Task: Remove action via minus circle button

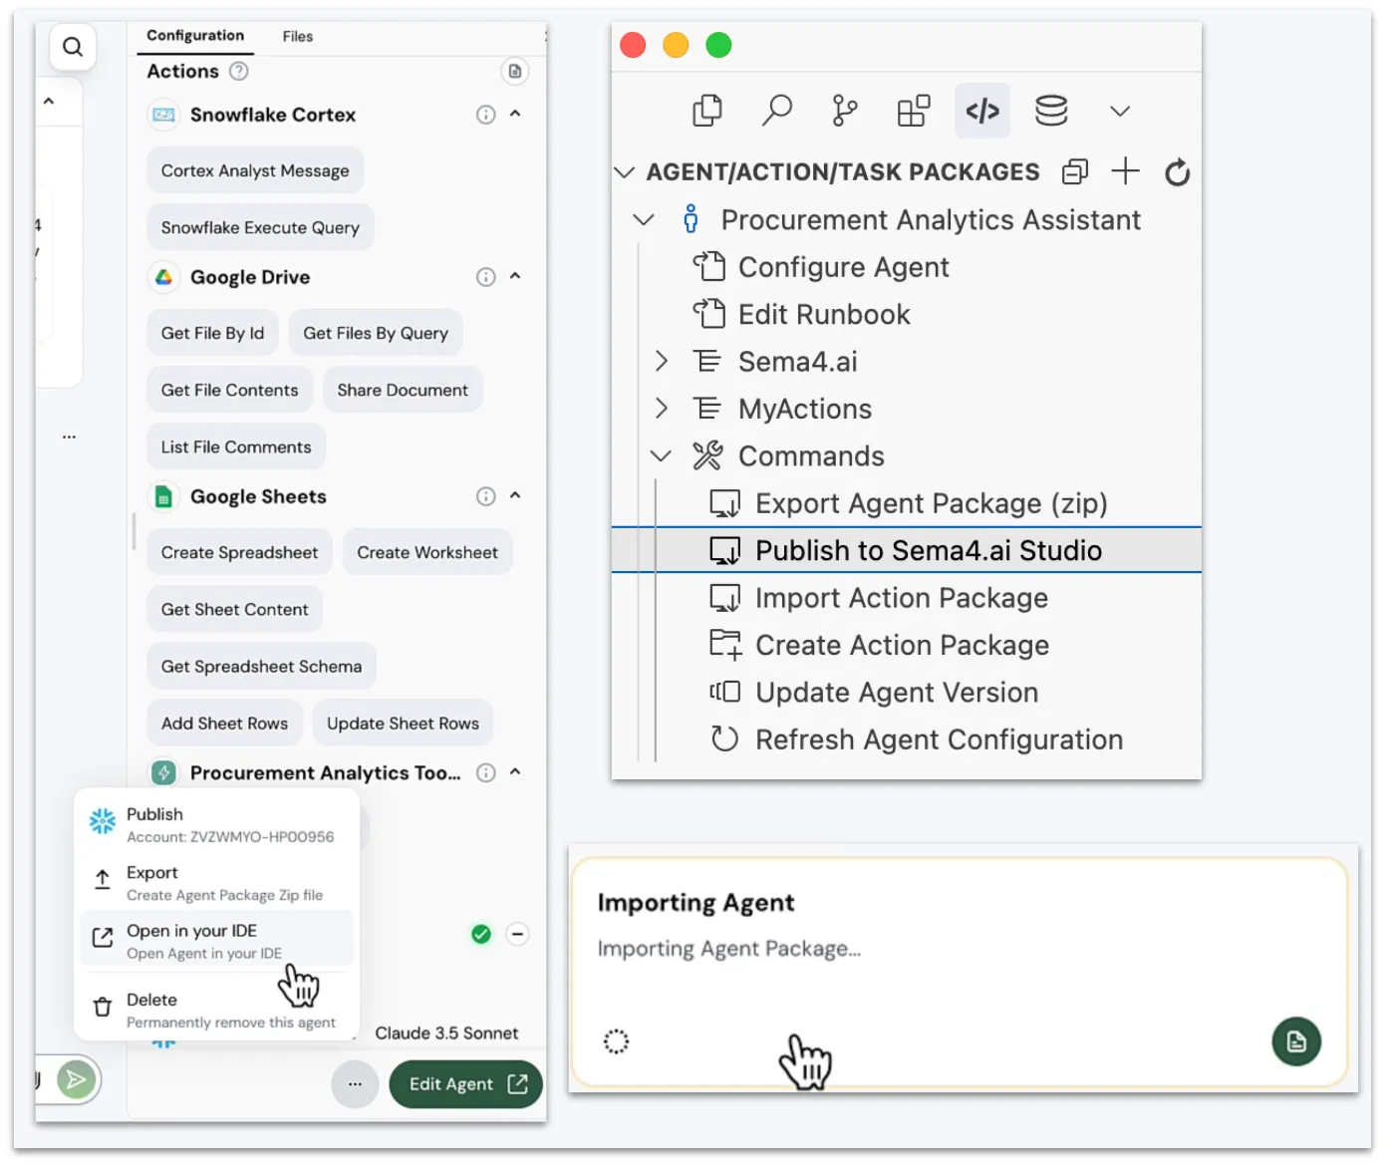Action: point(517,934)
